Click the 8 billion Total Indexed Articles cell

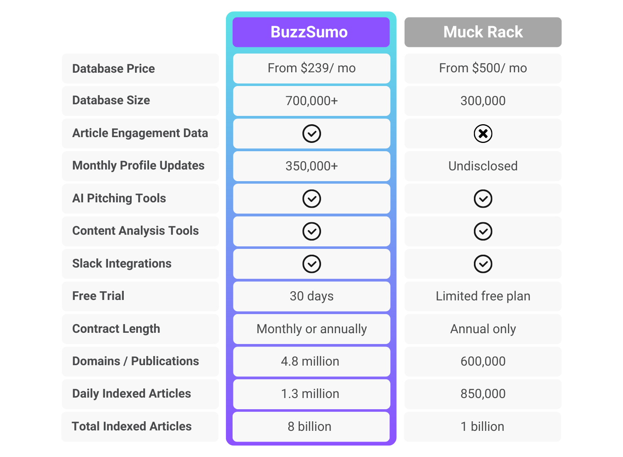pyautogui.click(x=311, y=426)
